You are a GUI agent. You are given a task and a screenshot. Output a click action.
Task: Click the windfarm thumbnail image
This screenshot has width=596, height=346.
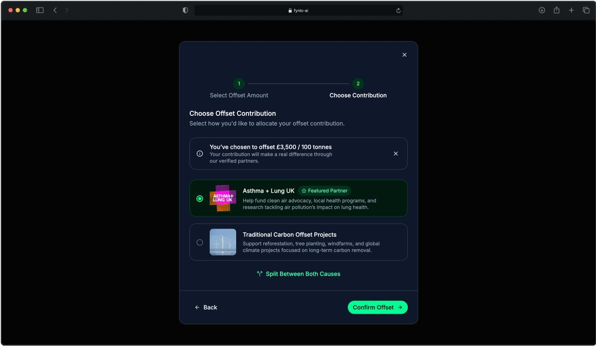click(x=223, y=242)
